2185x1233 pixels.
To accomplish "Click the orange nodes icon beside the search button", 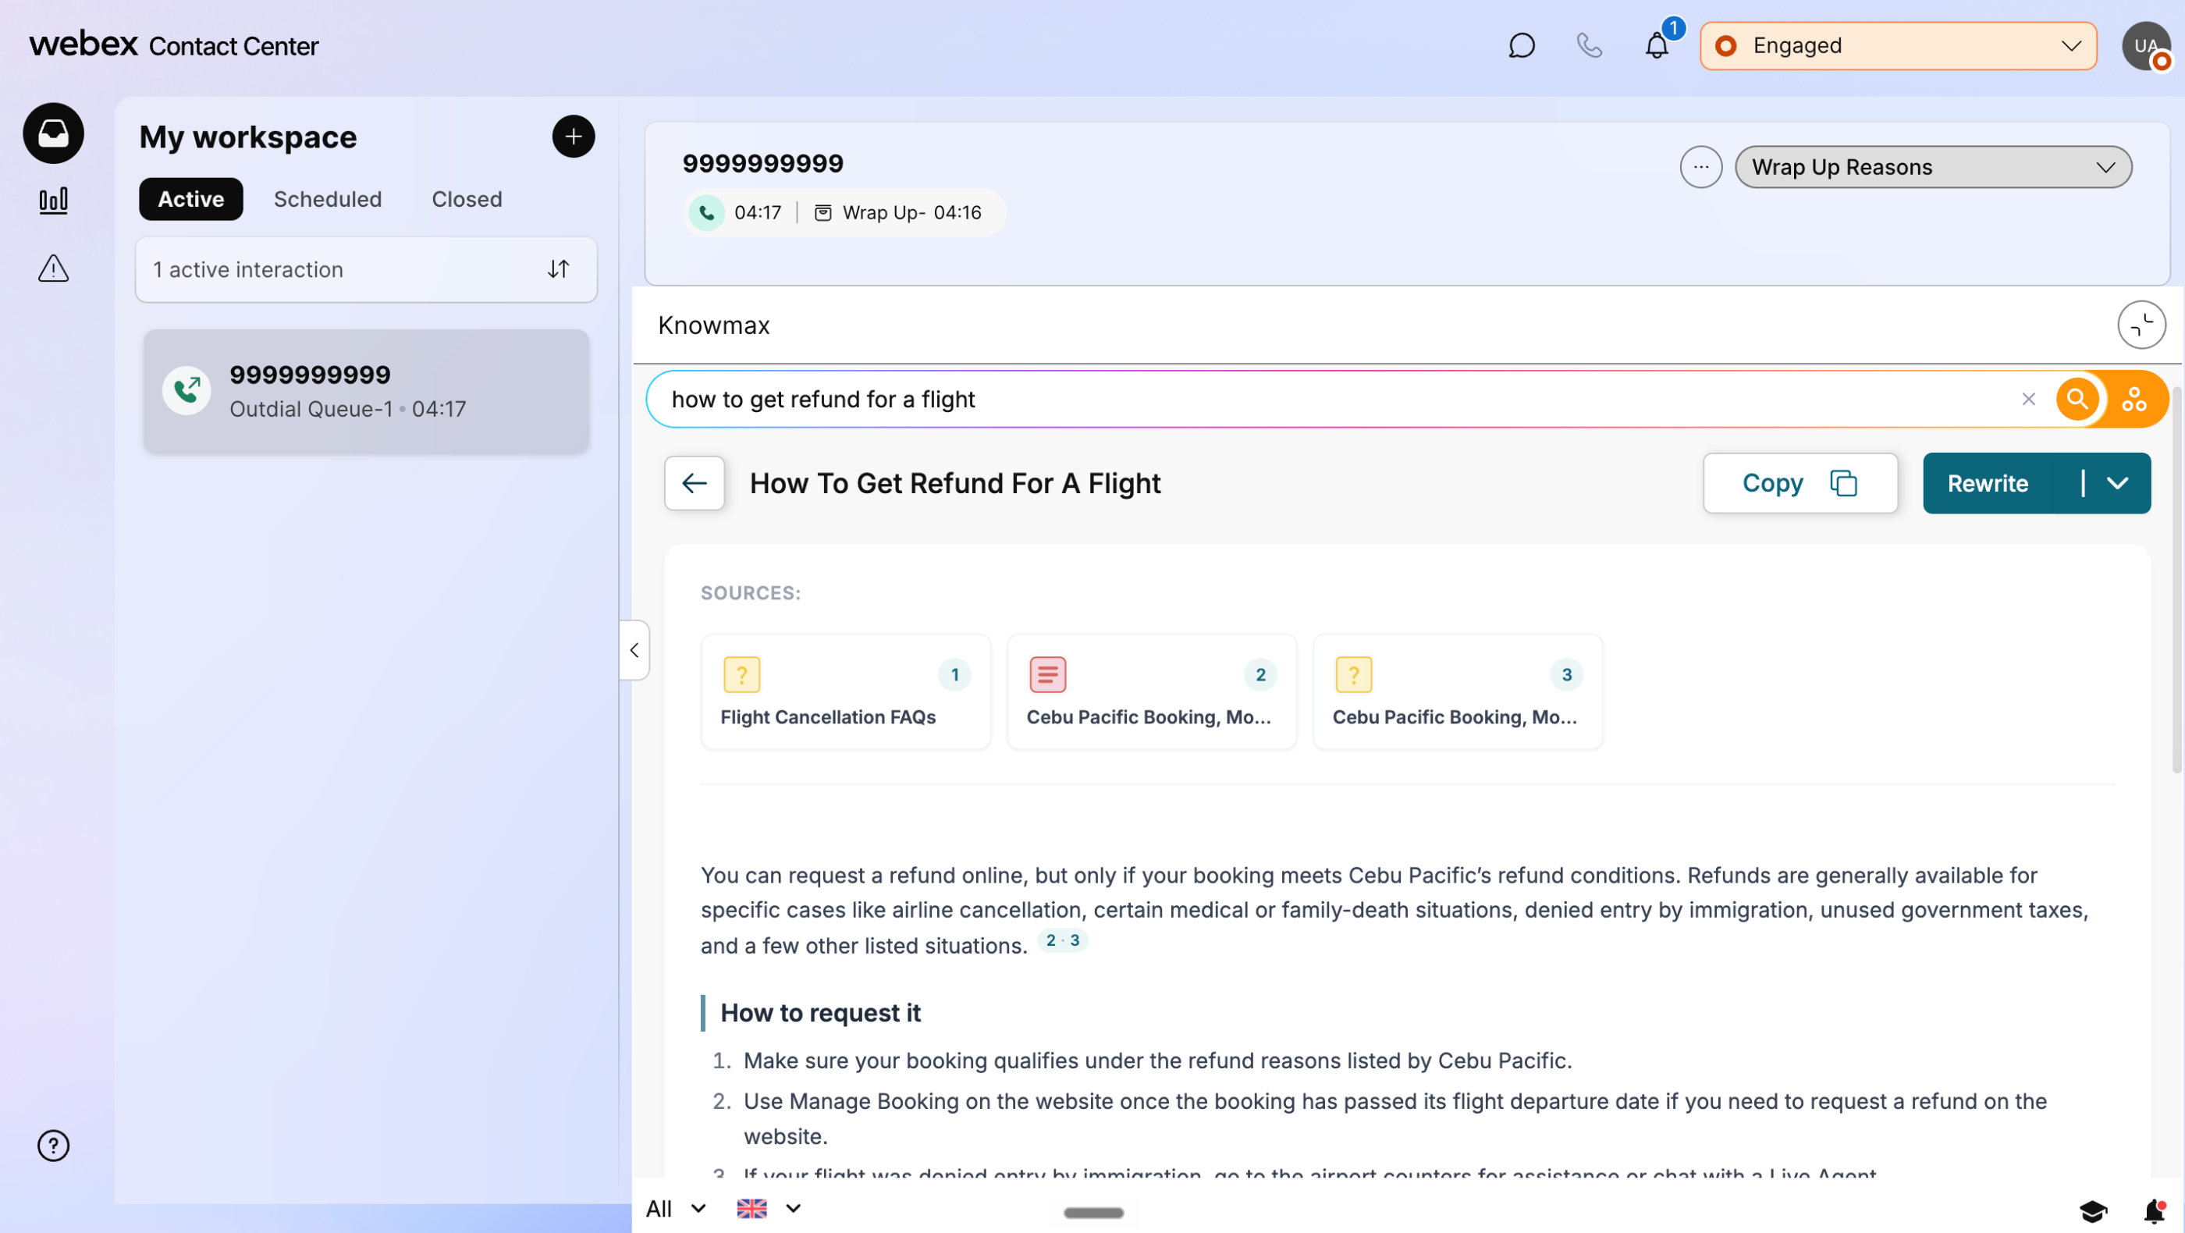I will coord(2134,399).
